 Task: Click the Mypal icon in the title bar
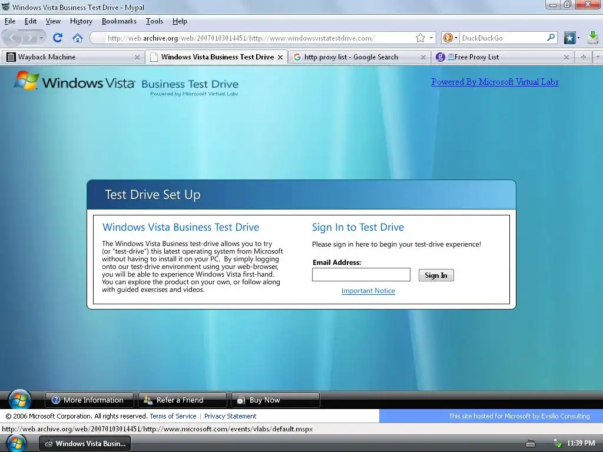[x=6, y=7]
